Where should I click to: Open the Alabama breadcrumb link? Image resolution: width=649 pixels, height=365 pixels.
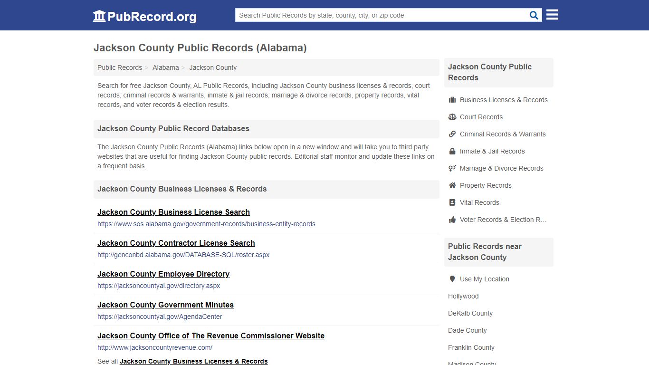[166, 67]
